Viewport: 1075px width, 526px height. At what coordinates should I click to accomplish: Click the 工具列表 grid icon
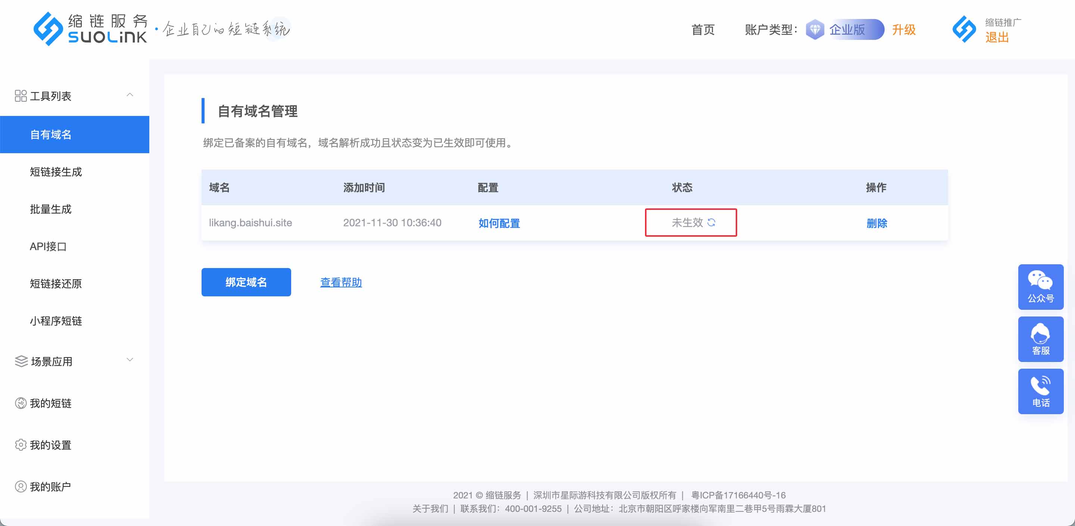pos(21,96)
